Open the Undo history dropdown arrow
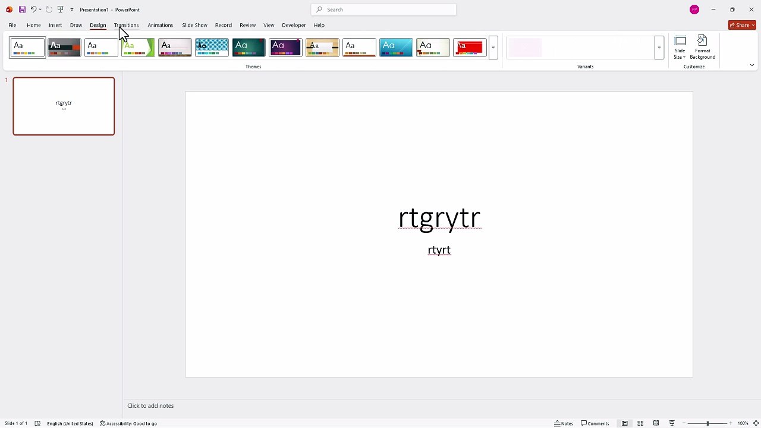Image resolution: width=761 pixels, height=428 pixels. pos(40,10)
